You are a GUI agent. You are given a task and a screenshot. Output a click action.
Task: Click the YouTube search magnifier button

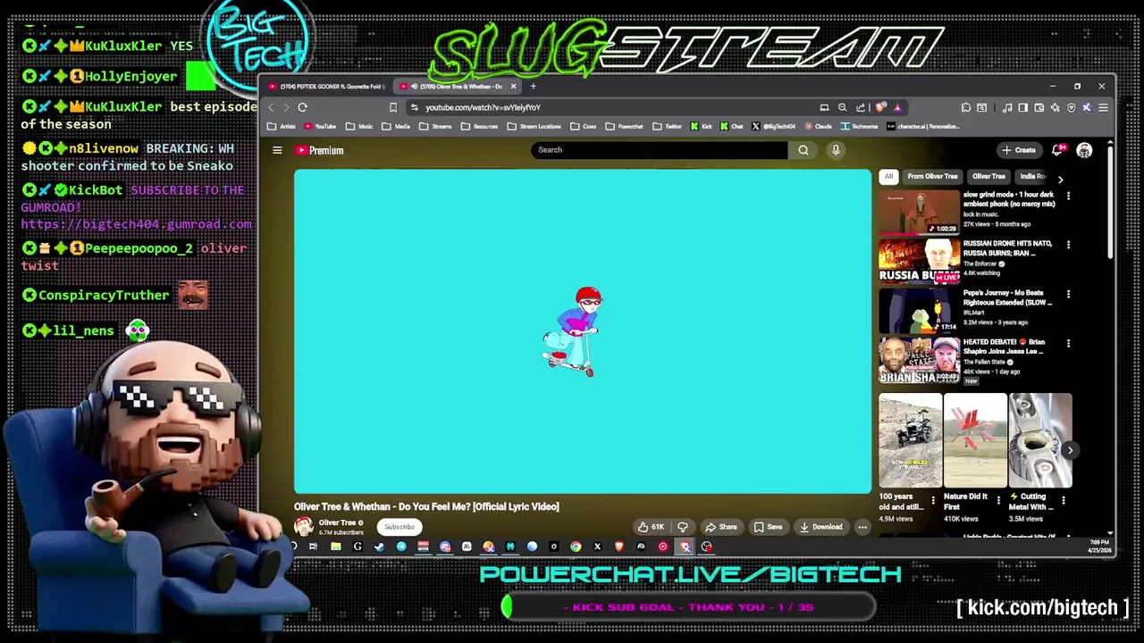803,150
